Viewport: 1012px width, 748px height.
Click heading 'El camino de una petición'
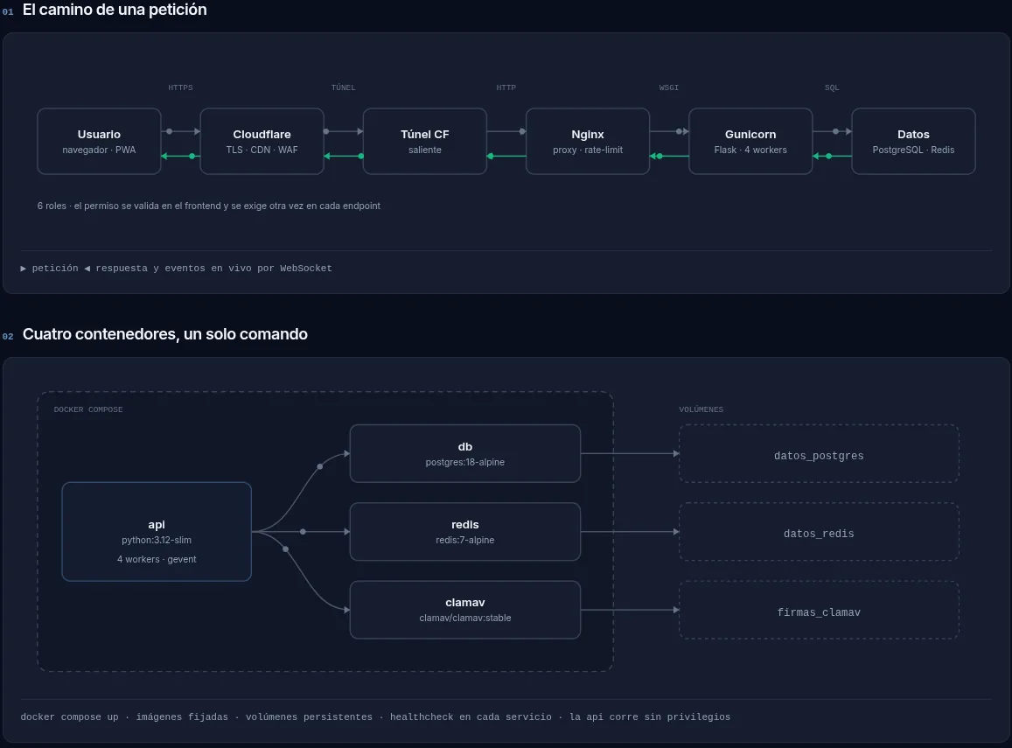pos(115,10)
